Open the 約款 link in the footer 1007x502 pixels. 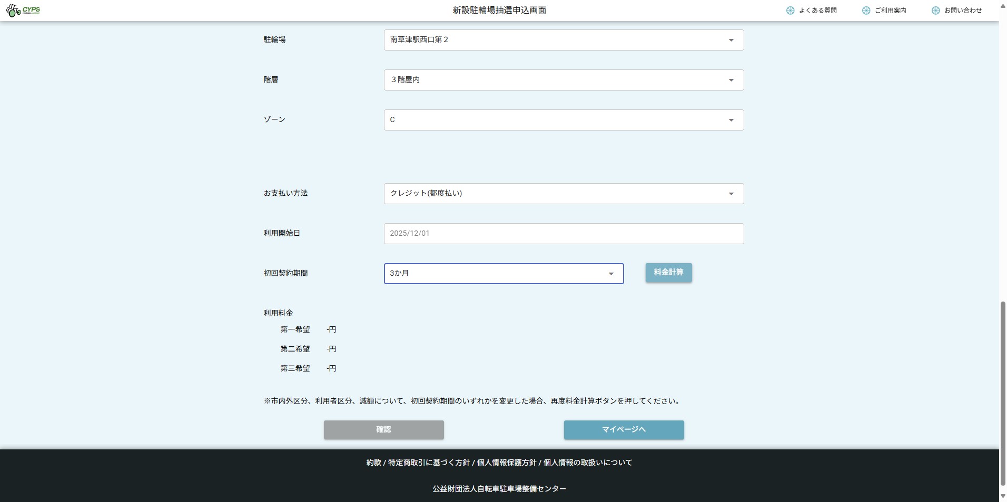click(373, 463)
